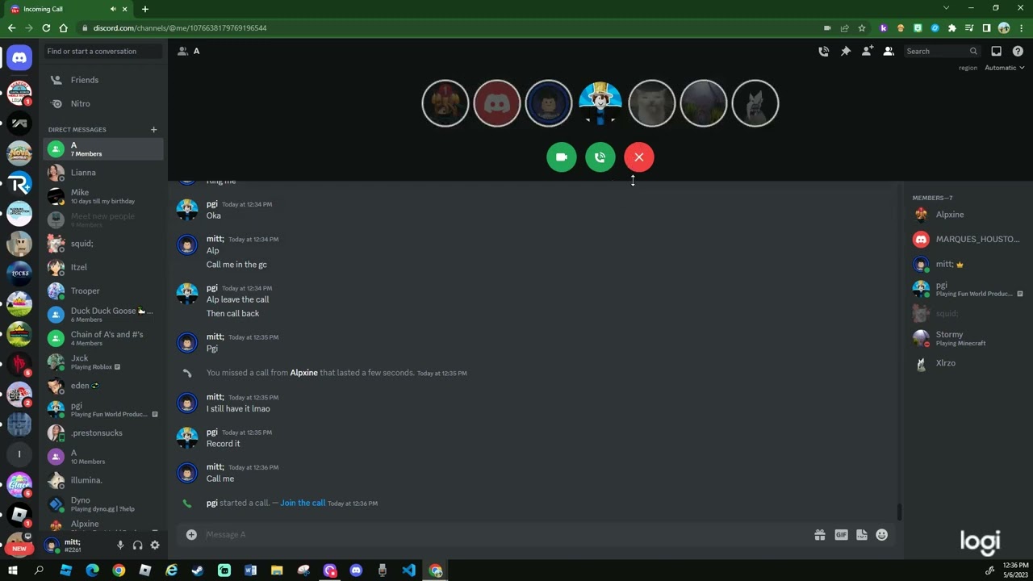
Task: Open Discord home logo button
Action: tap(19, 57)
